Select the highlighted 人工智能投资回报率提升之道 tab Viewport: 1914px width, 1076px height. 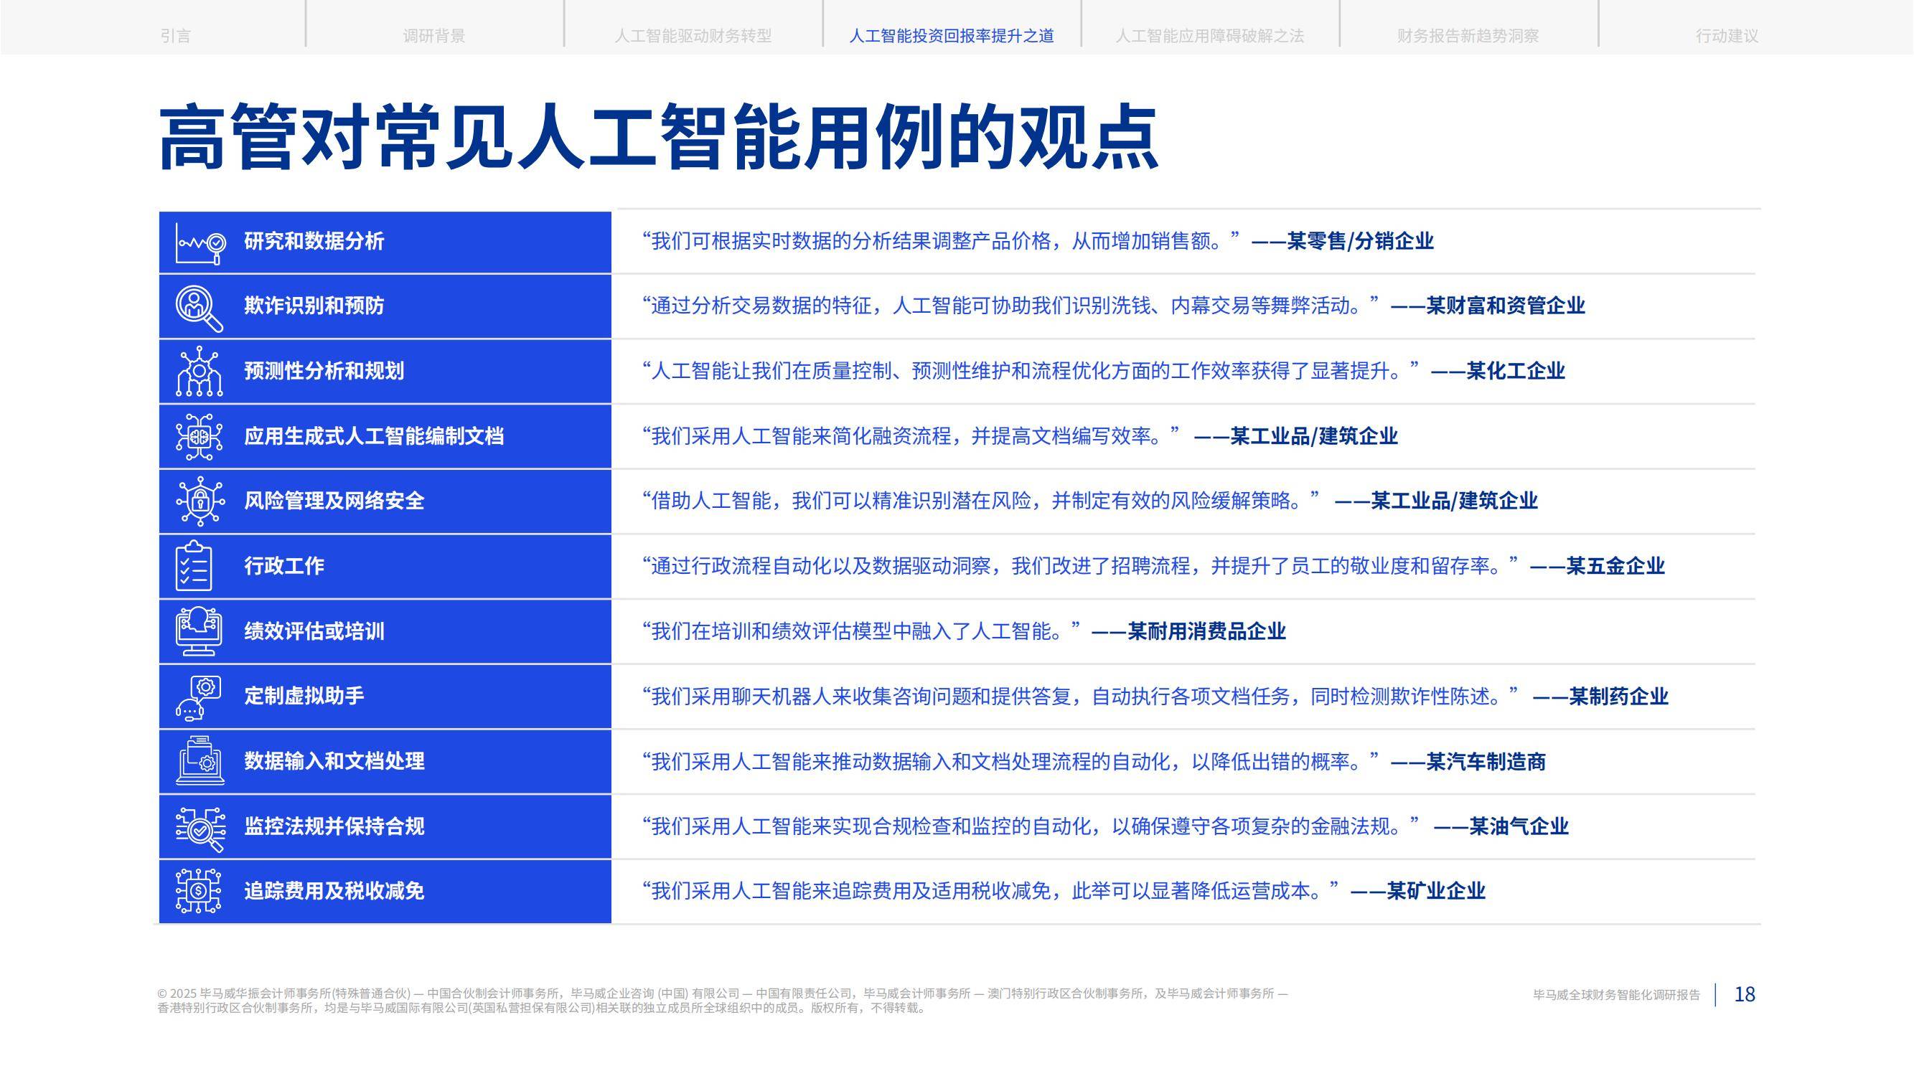952,34
